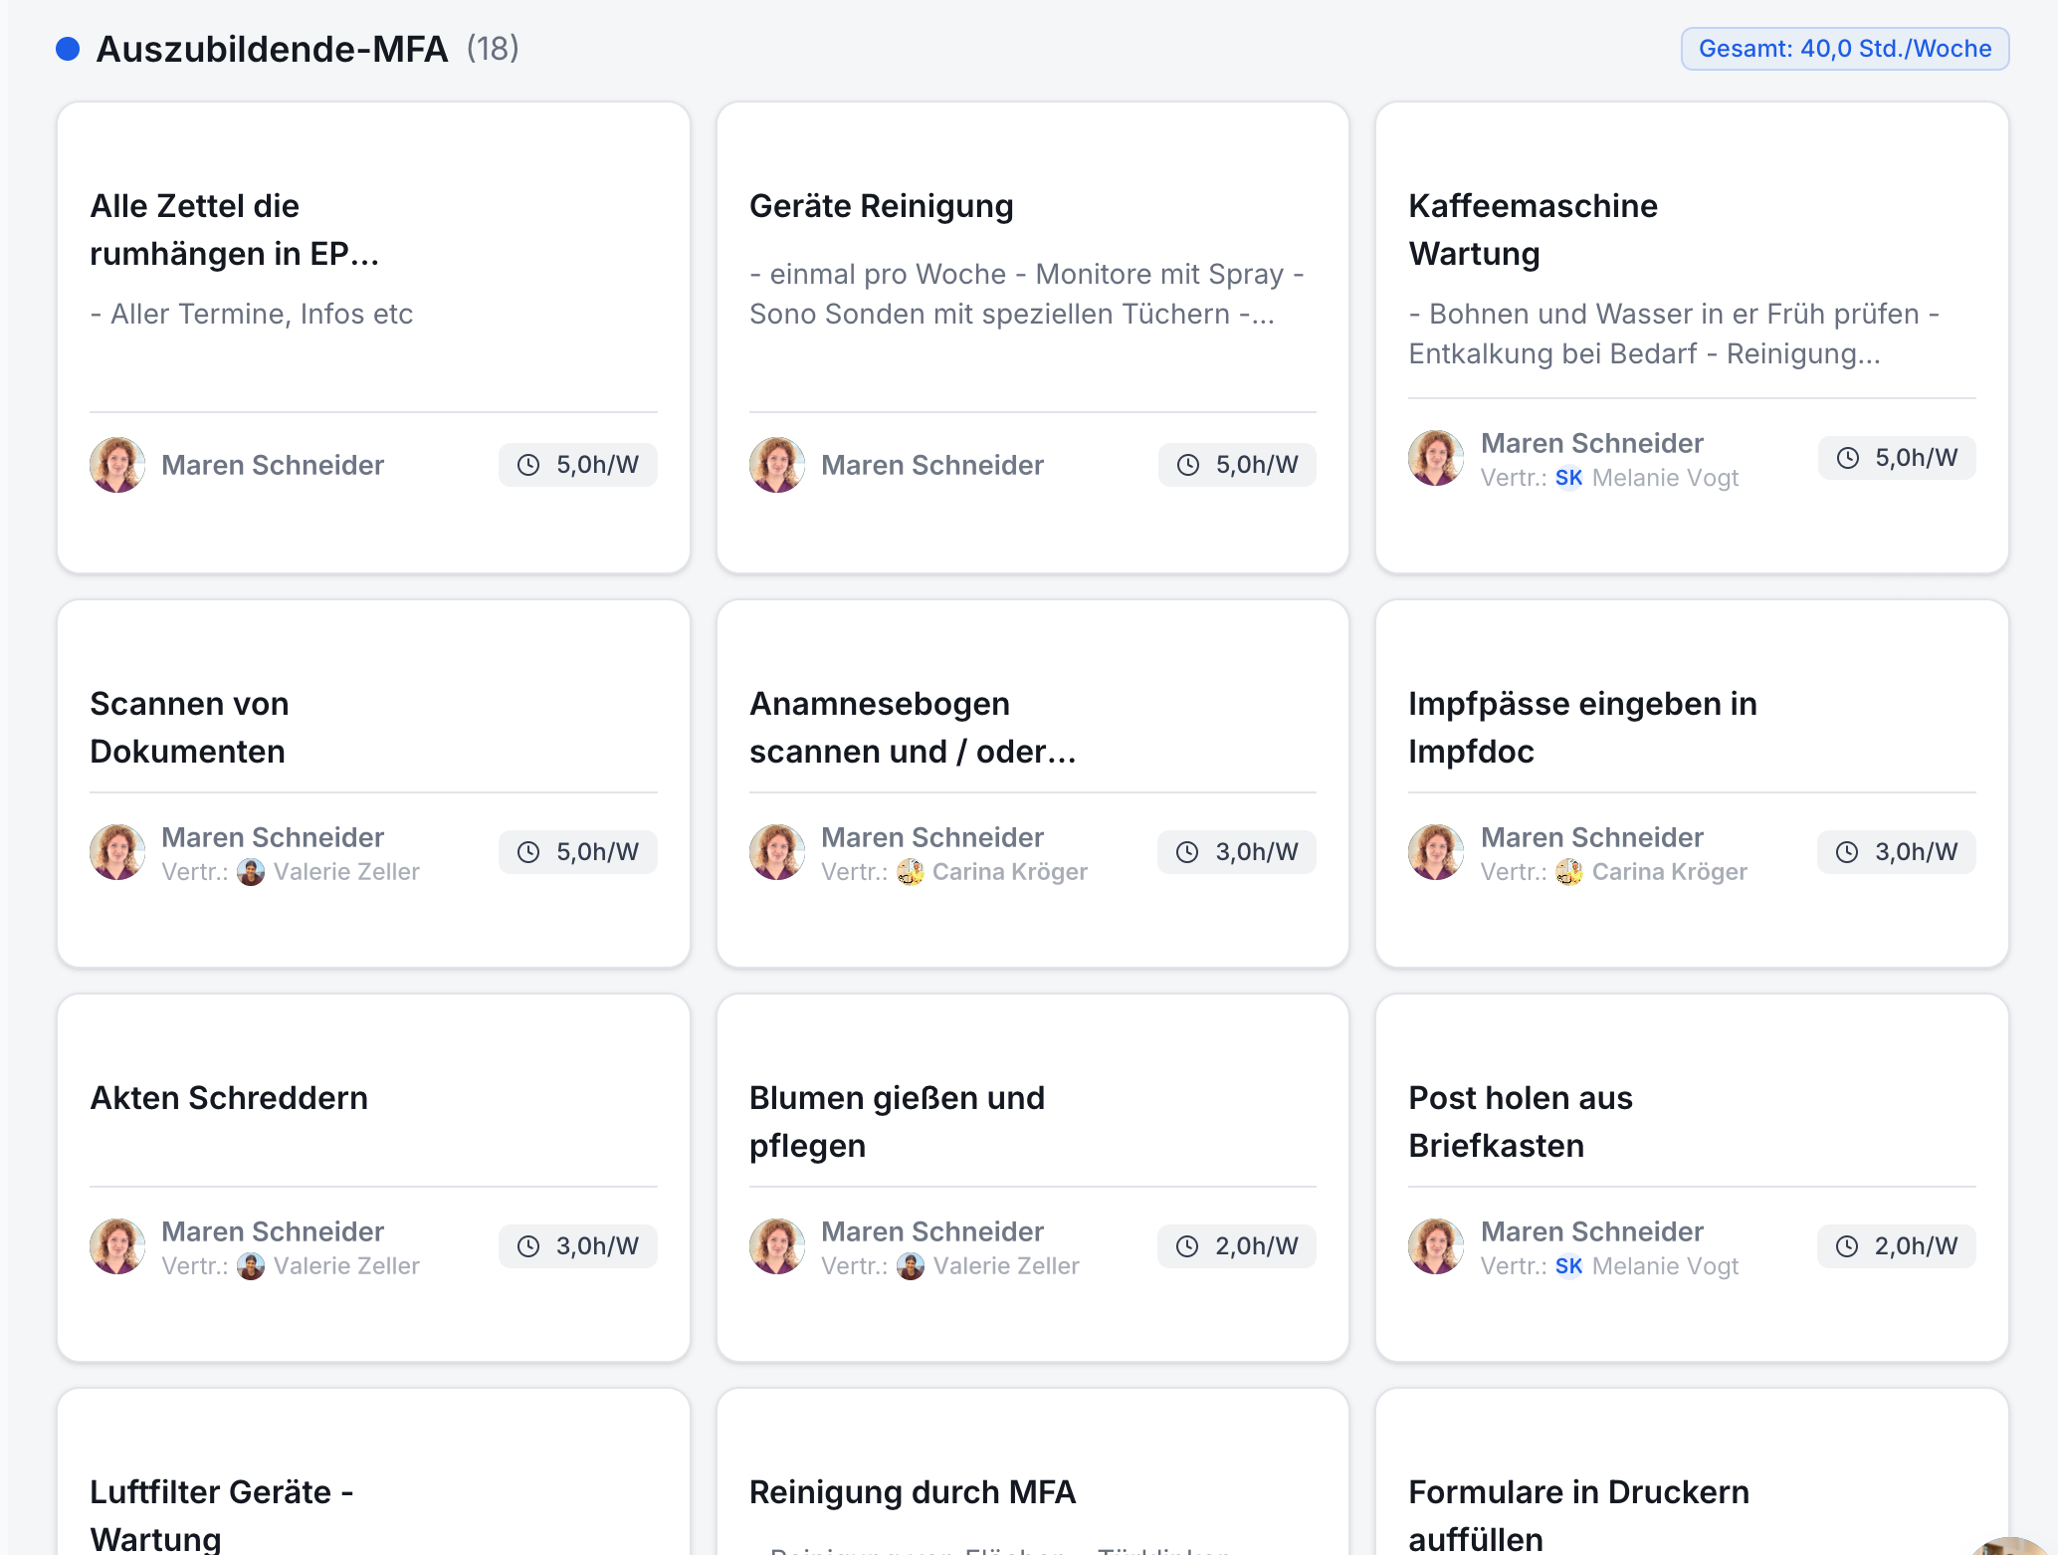Click the 3,0h/W clock icon on Anamnesebogen card
Image resolution: width=2058 pixels, height=1555 pixels.
tap(1187, 852)
